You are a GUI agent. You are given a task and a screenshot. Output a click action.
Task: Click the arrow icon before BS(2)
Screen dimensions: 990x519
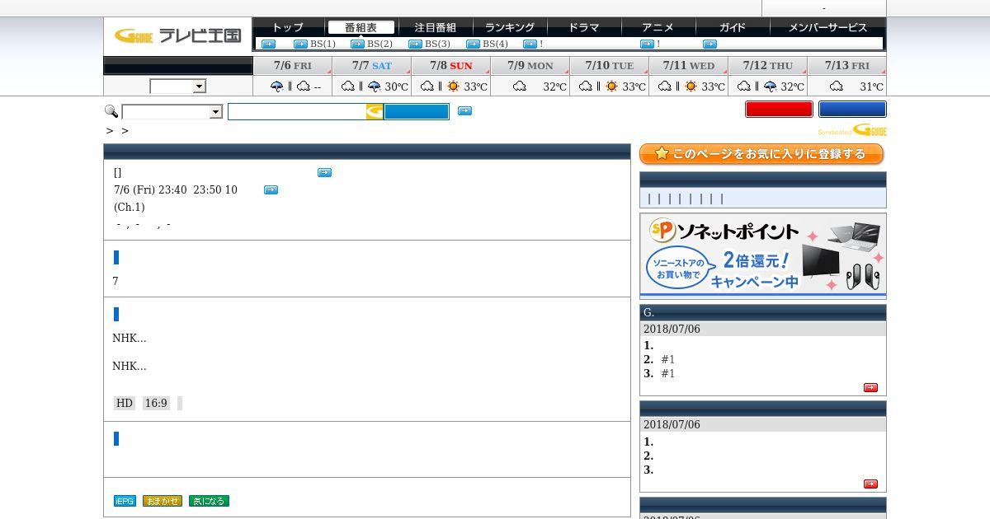point(357,44)
